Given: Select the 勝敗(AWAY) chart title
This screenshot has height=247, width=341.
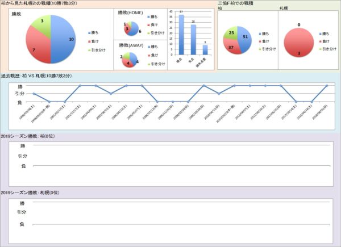Looking at the screenshot, I should [131, 45].
